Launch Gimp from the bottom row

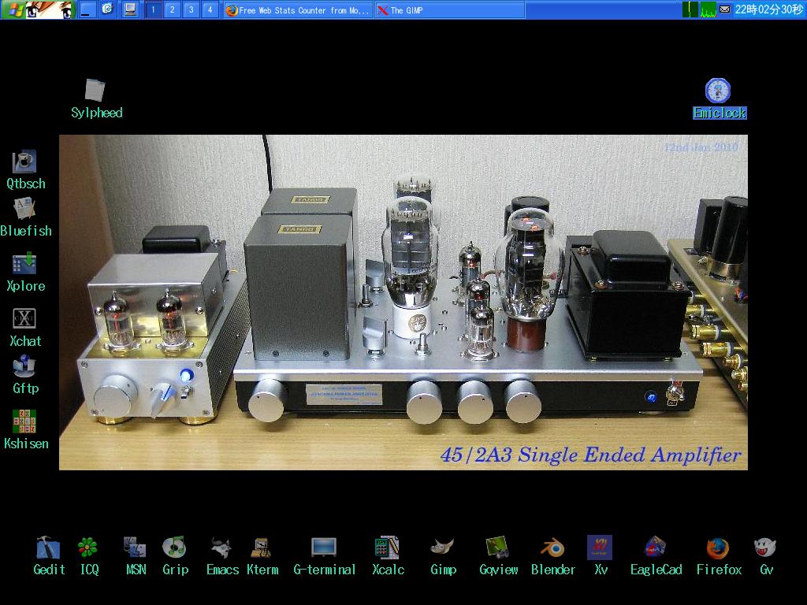443,547
